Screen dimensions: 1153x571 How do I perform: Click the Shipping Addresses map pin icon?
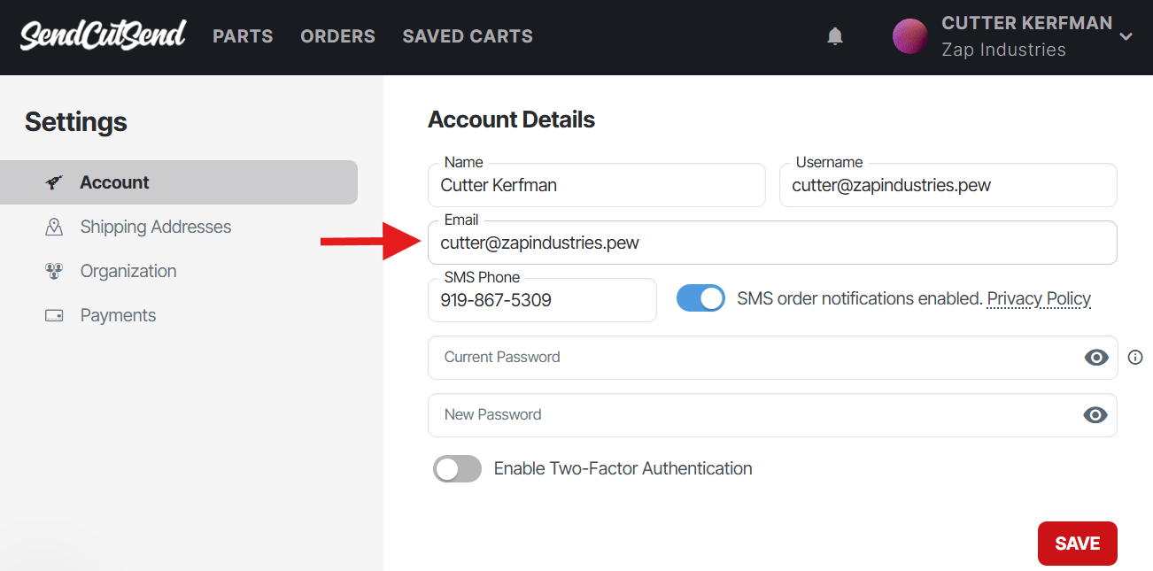coord(54,227)
